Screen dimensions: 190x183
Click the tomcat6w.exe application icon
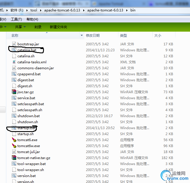[14, 146]
